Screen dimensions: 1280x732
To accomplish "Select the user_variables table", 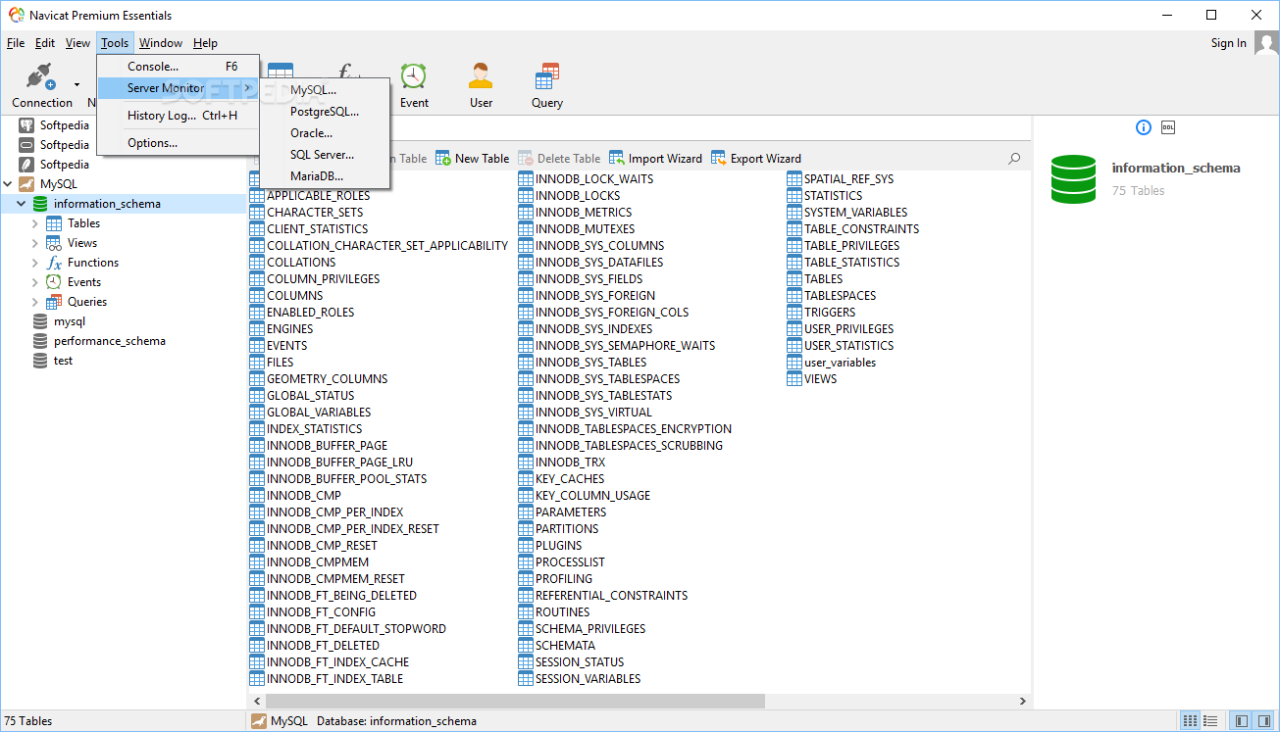I will coord(840,363).
